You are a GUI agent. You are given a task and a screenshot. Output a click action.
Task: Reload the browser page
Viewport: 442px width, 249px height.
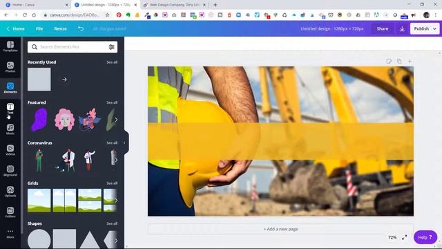tap(25, 15)
